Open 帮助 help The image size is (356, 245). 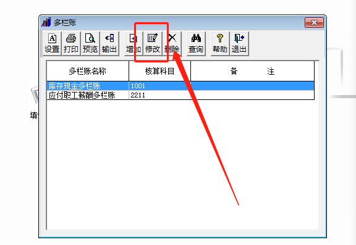220,44
